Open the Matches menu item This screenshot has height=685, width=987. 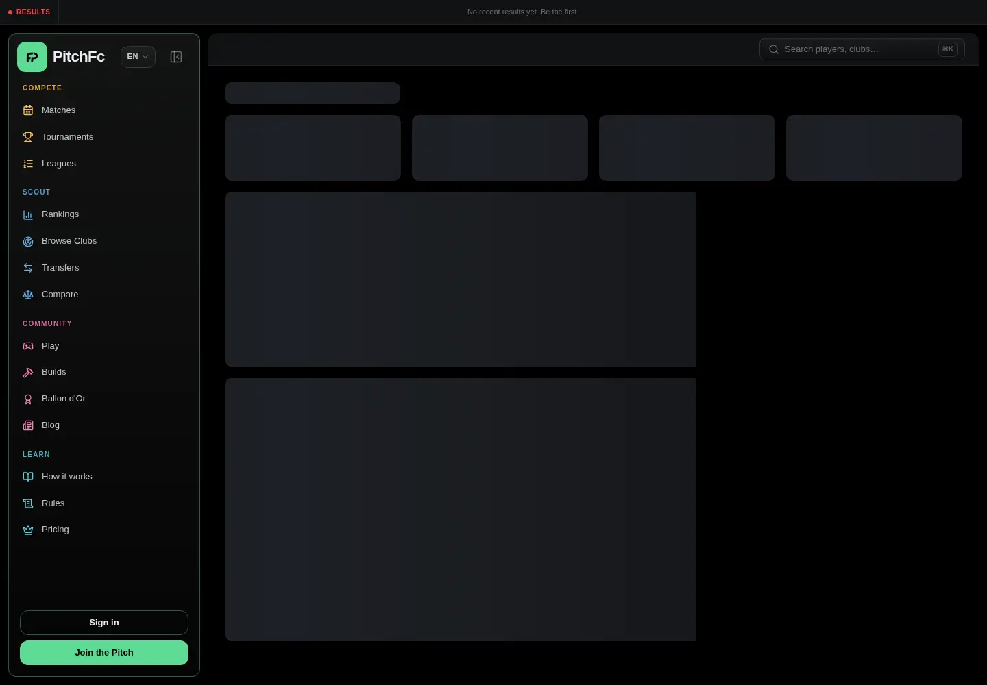104,110
